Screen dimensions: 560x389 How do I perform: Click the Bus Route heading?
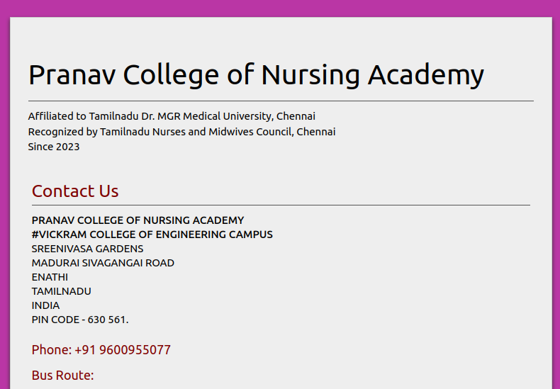62,376
